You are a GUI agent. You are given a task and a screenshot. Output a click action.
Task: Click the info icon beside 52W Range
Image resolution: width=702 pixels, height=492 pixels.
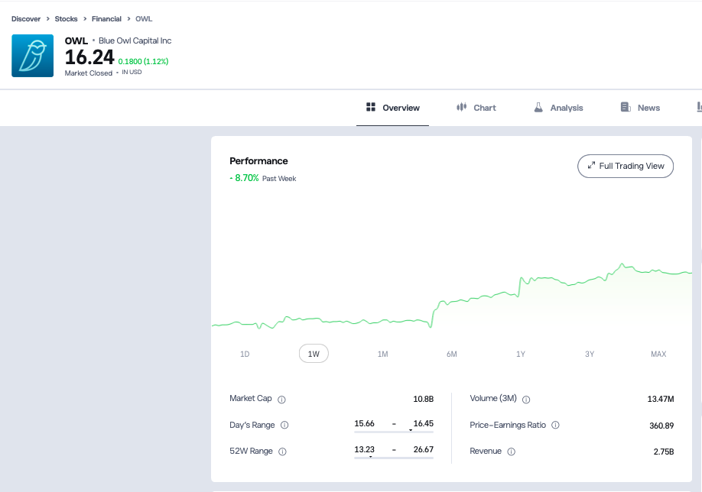click(282, 452)
